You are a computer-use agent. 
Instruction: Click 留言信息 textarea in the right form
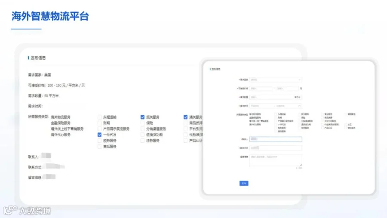tap(276, 160)
